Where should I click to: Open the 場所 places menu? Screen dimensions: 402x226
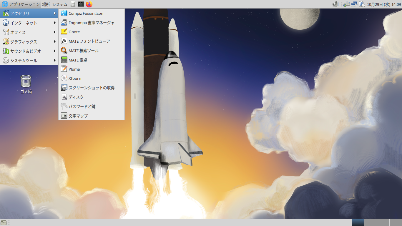tap(46, 4)
